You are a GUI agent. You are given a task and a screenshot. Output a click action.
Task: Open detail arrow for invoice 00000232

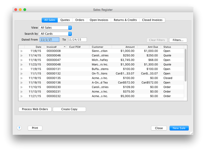21,96
